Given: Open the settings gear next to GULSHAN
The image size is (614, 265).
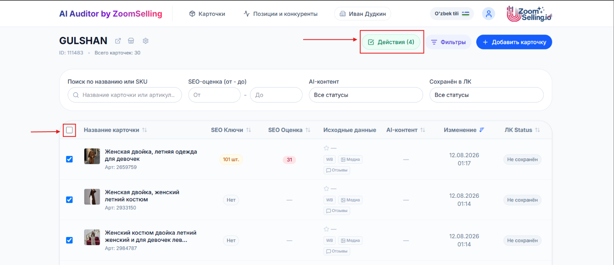Looking at the screenshot, I should pos(146,41).
